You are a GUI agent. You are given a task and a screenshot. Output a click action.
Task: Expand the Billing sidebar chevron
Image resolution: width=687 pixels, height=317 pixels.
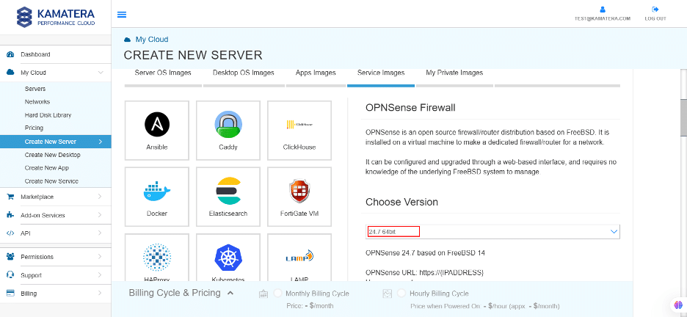[x=101, y=293]
